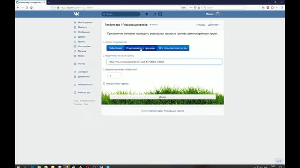Open the notifications bell in VK header

147,14
